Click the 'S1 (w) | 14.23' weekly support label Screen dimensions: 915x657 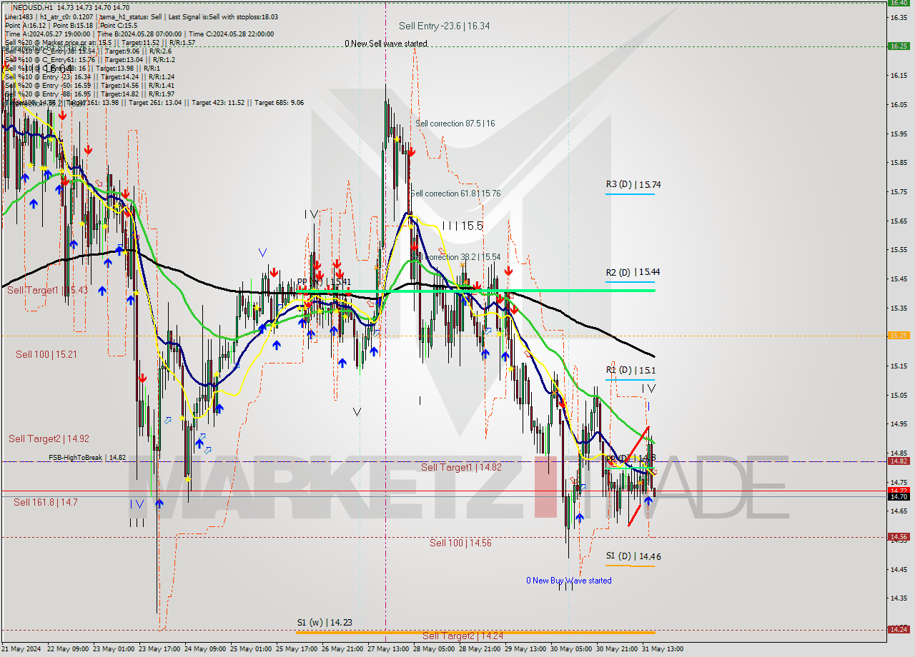[325, 623]
